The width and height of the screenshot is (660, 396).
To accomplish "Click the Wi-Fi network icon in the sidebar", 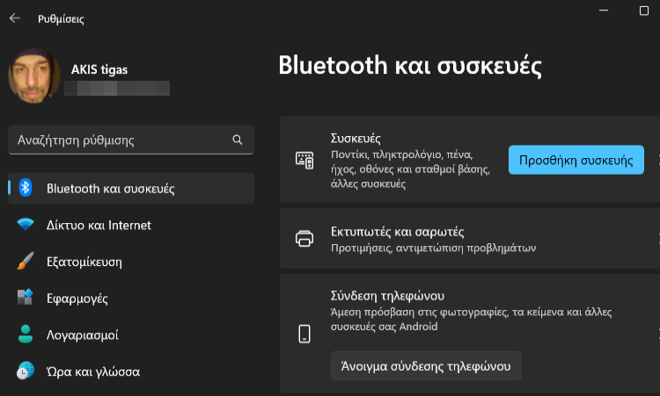I will [x=26, y=224].
